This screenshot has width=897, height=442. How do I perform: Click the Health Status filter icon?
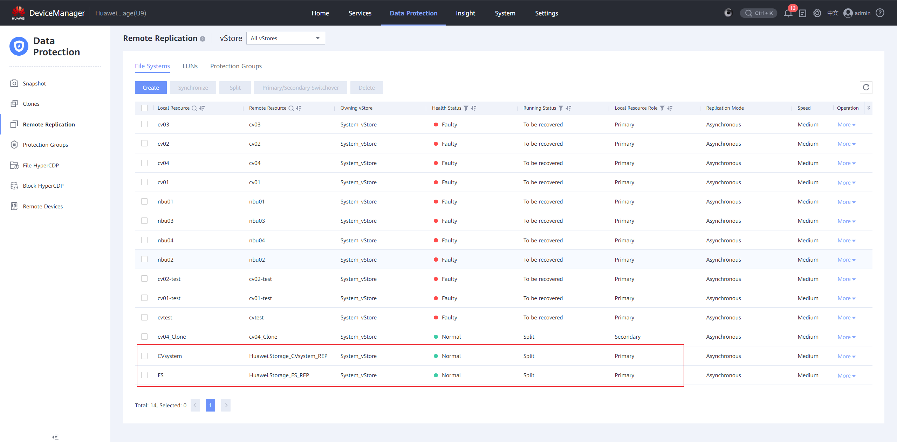(466, 108)
